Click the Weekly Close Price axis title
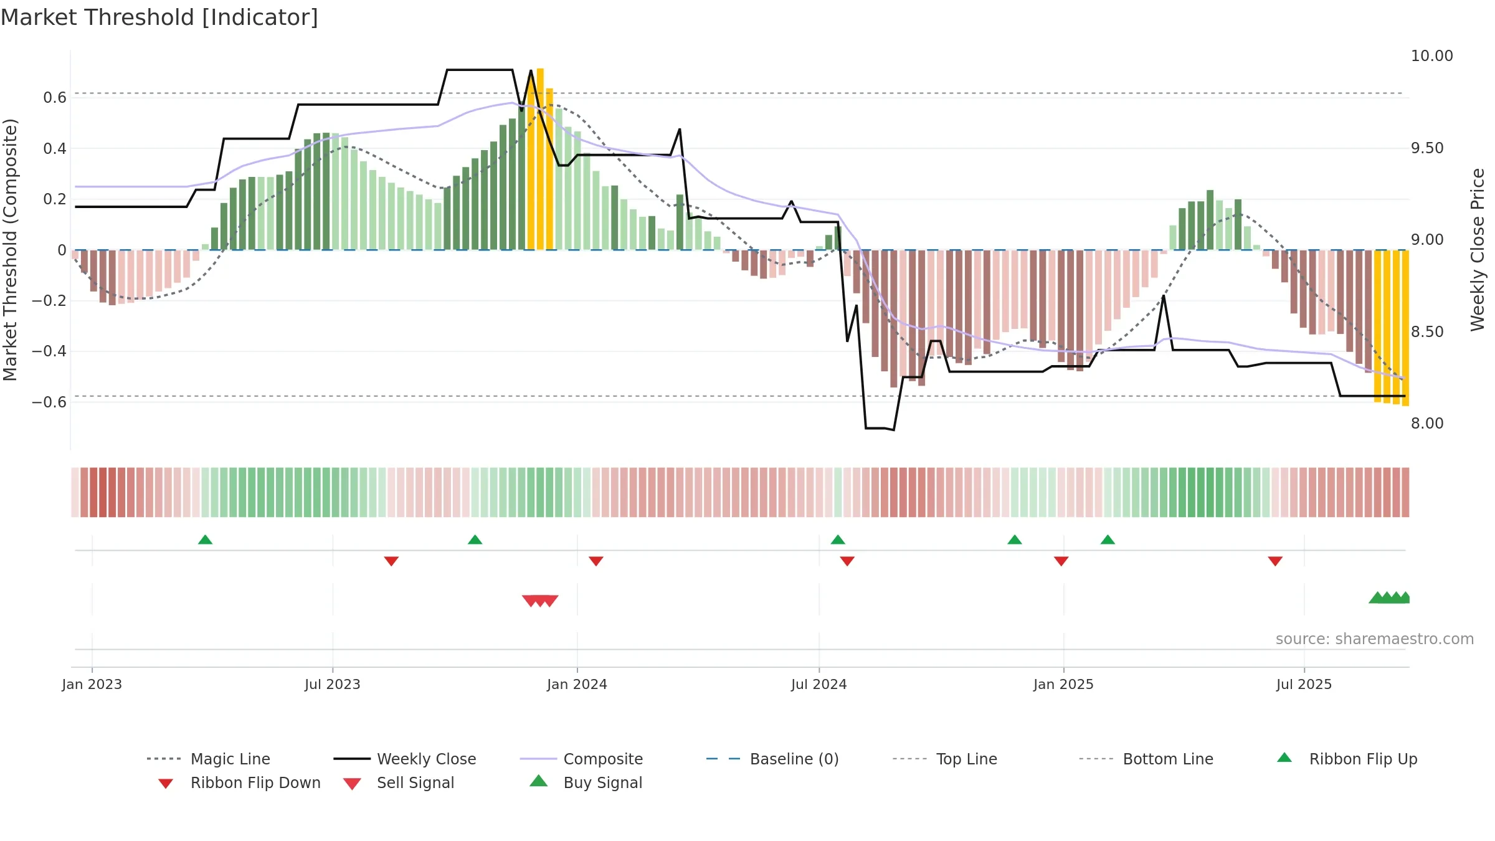1495x841 pixels. 1478,249
